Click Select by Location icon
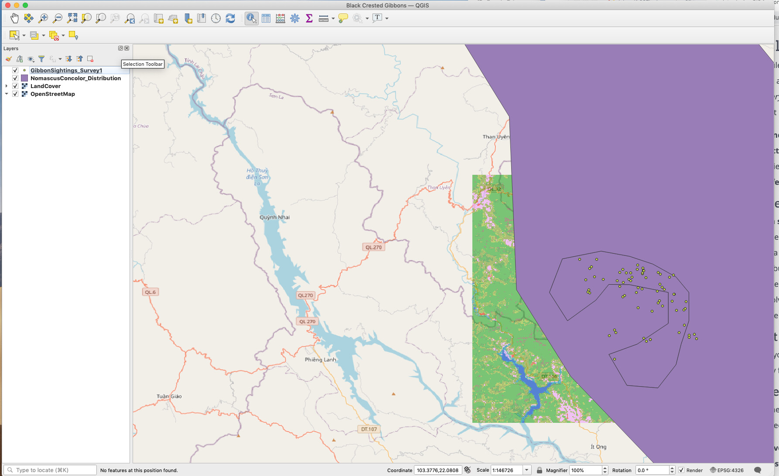The width and height of the screenshot is (779, 476). point(73,35)
